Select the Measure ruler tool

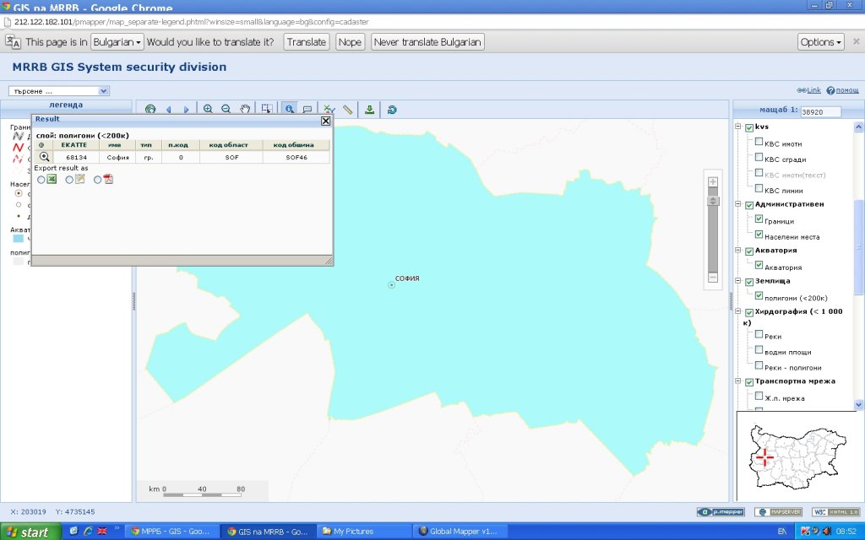point(347,109)
